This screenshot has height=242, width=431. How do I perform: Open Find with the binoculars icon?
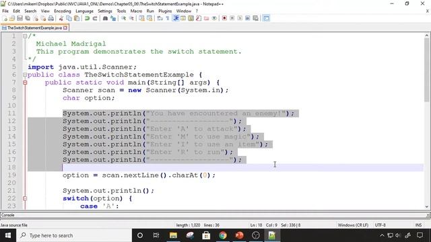[x=105, y=18]
